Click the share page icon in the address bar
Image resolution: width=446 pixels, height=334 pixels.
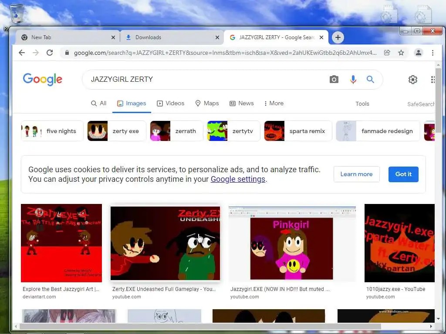pyautogui.click(x=387, y=53)
